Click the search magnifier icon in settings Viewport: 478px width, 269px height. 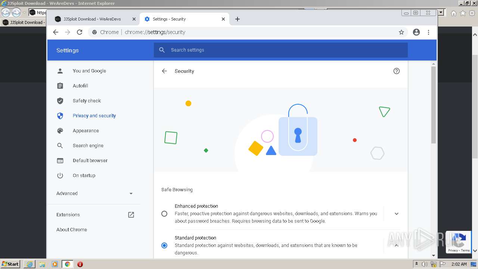[x=162, y=50]
